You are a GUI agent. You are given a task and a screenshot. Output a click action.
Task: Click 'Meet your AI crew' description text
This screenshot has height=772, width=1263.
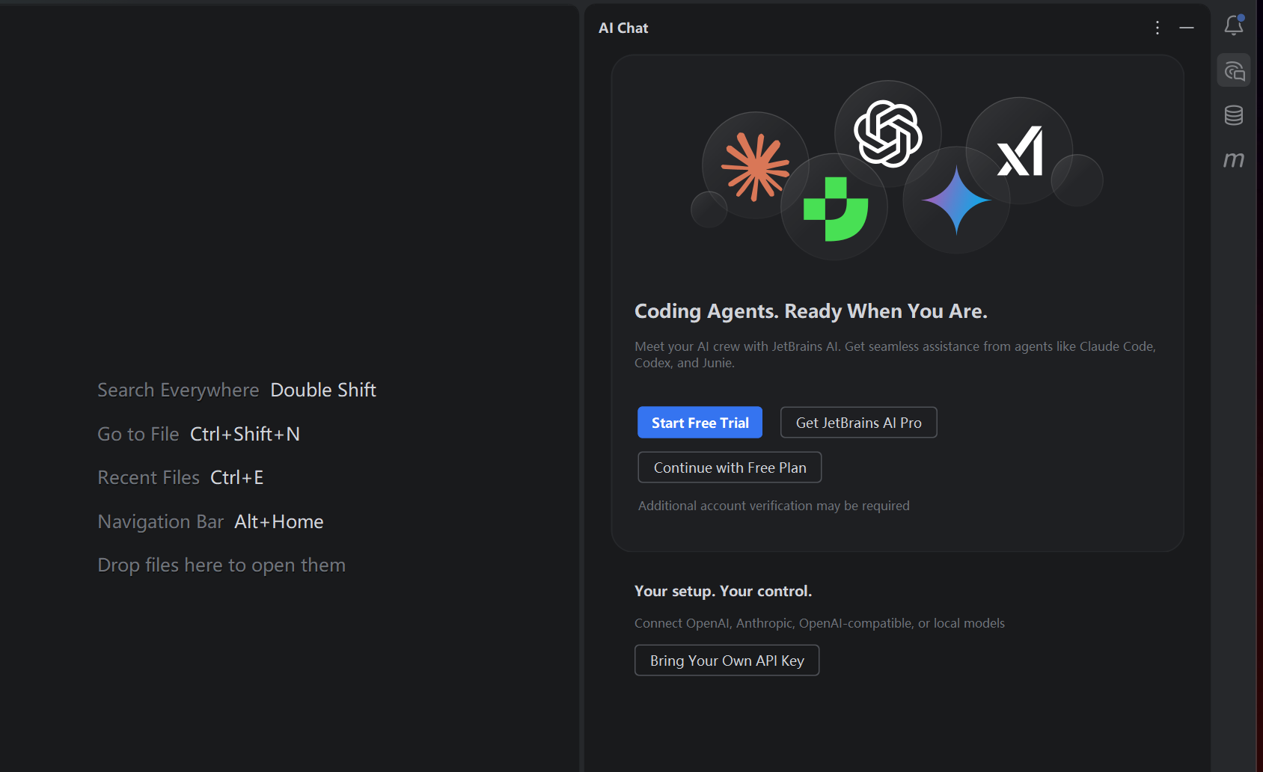coord(895,355)
